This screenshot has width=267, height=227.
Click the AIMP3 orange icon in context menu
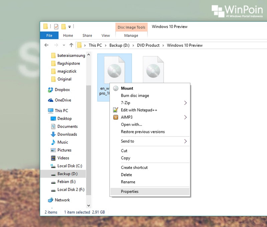(115, 117)
